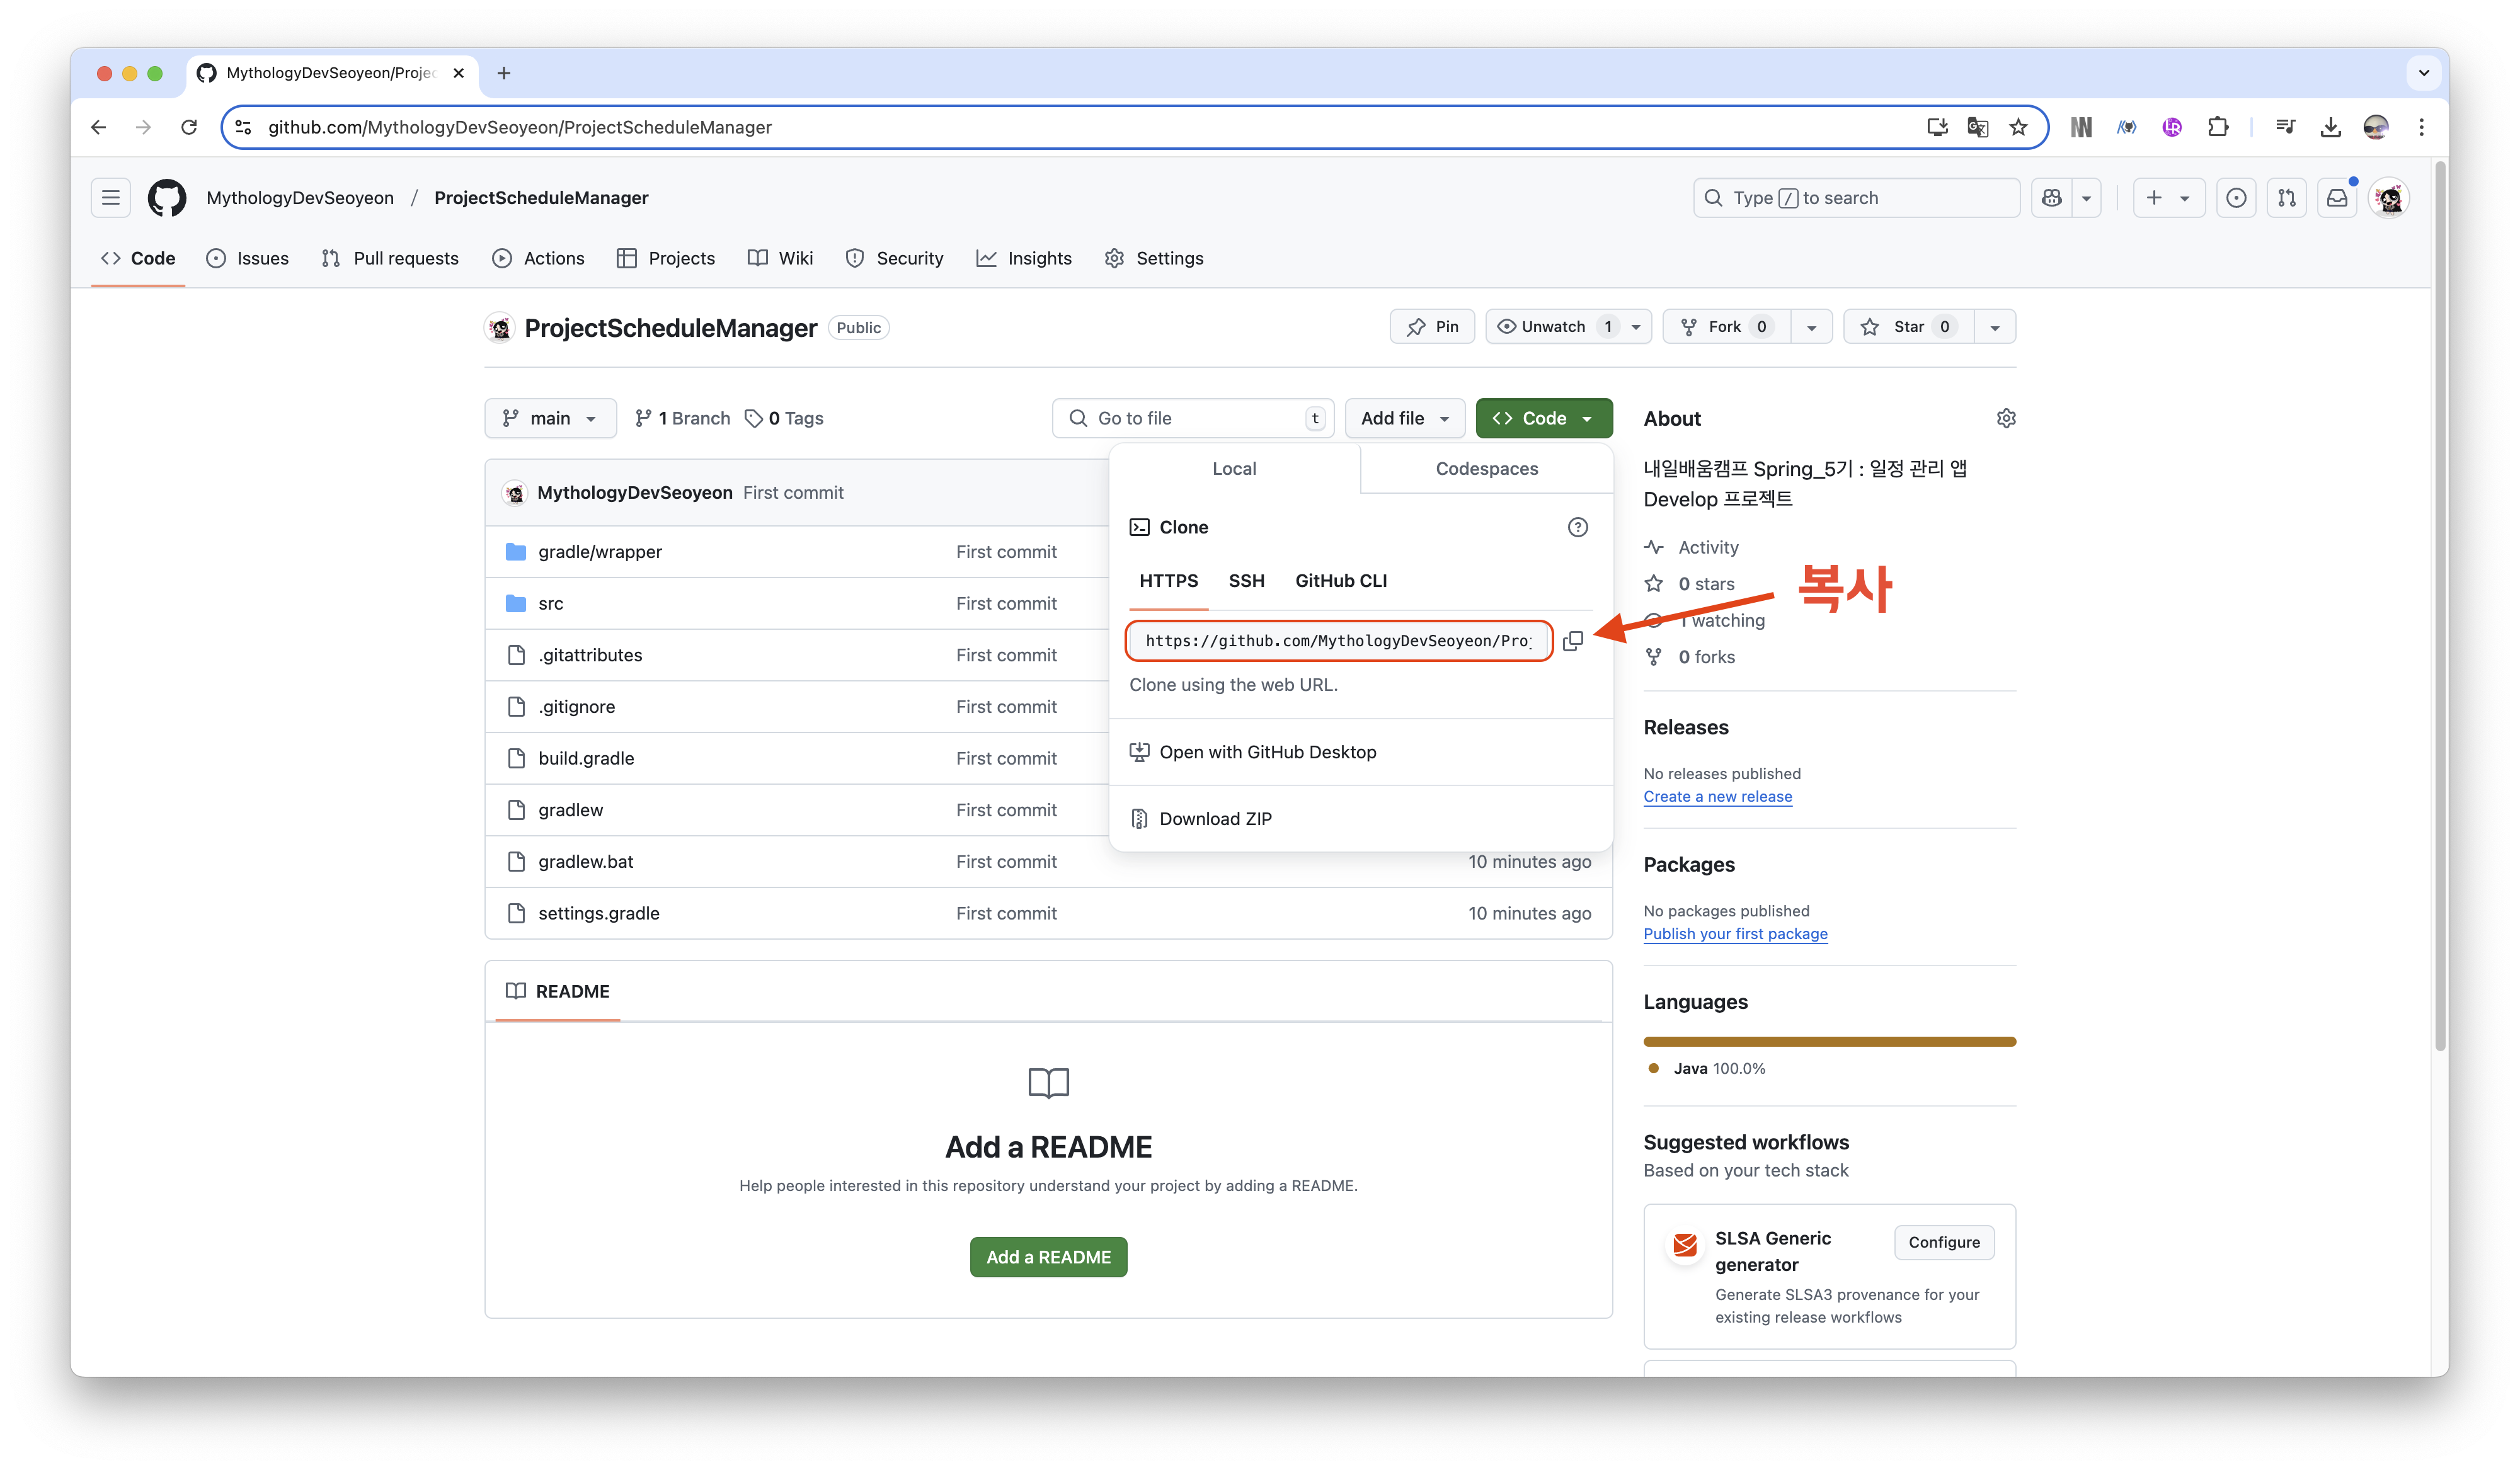Image resolution: width=2520 pixels, height=1470 pixels.
Task: Open the notifications inbox icon
Action: click(2337, 198)
